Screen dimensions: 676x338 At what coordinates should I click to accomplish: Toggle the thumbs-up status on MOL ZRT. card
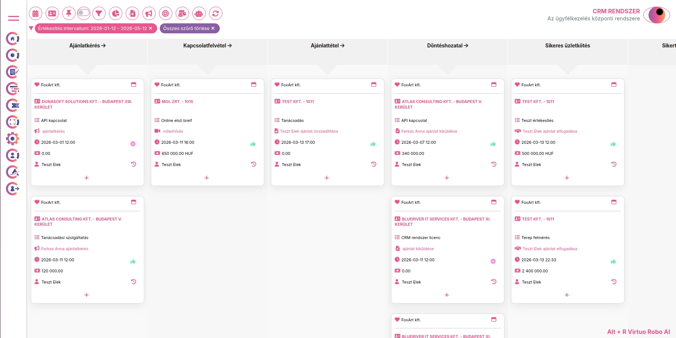[x=253, y=144]
